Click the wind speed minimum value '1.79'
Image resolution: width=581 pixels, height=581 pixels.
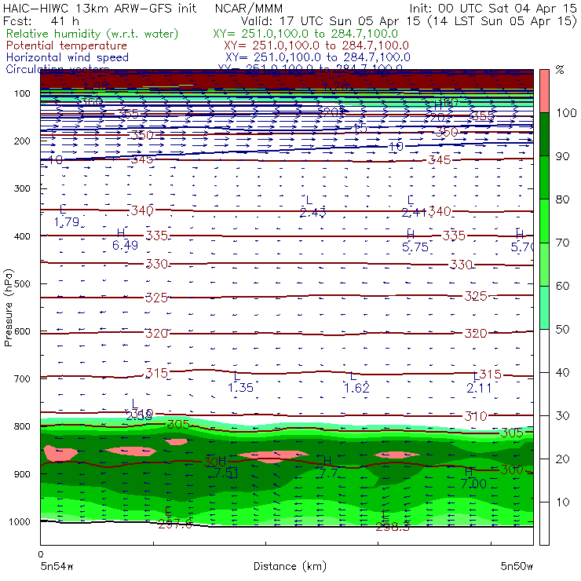(67, 222)
